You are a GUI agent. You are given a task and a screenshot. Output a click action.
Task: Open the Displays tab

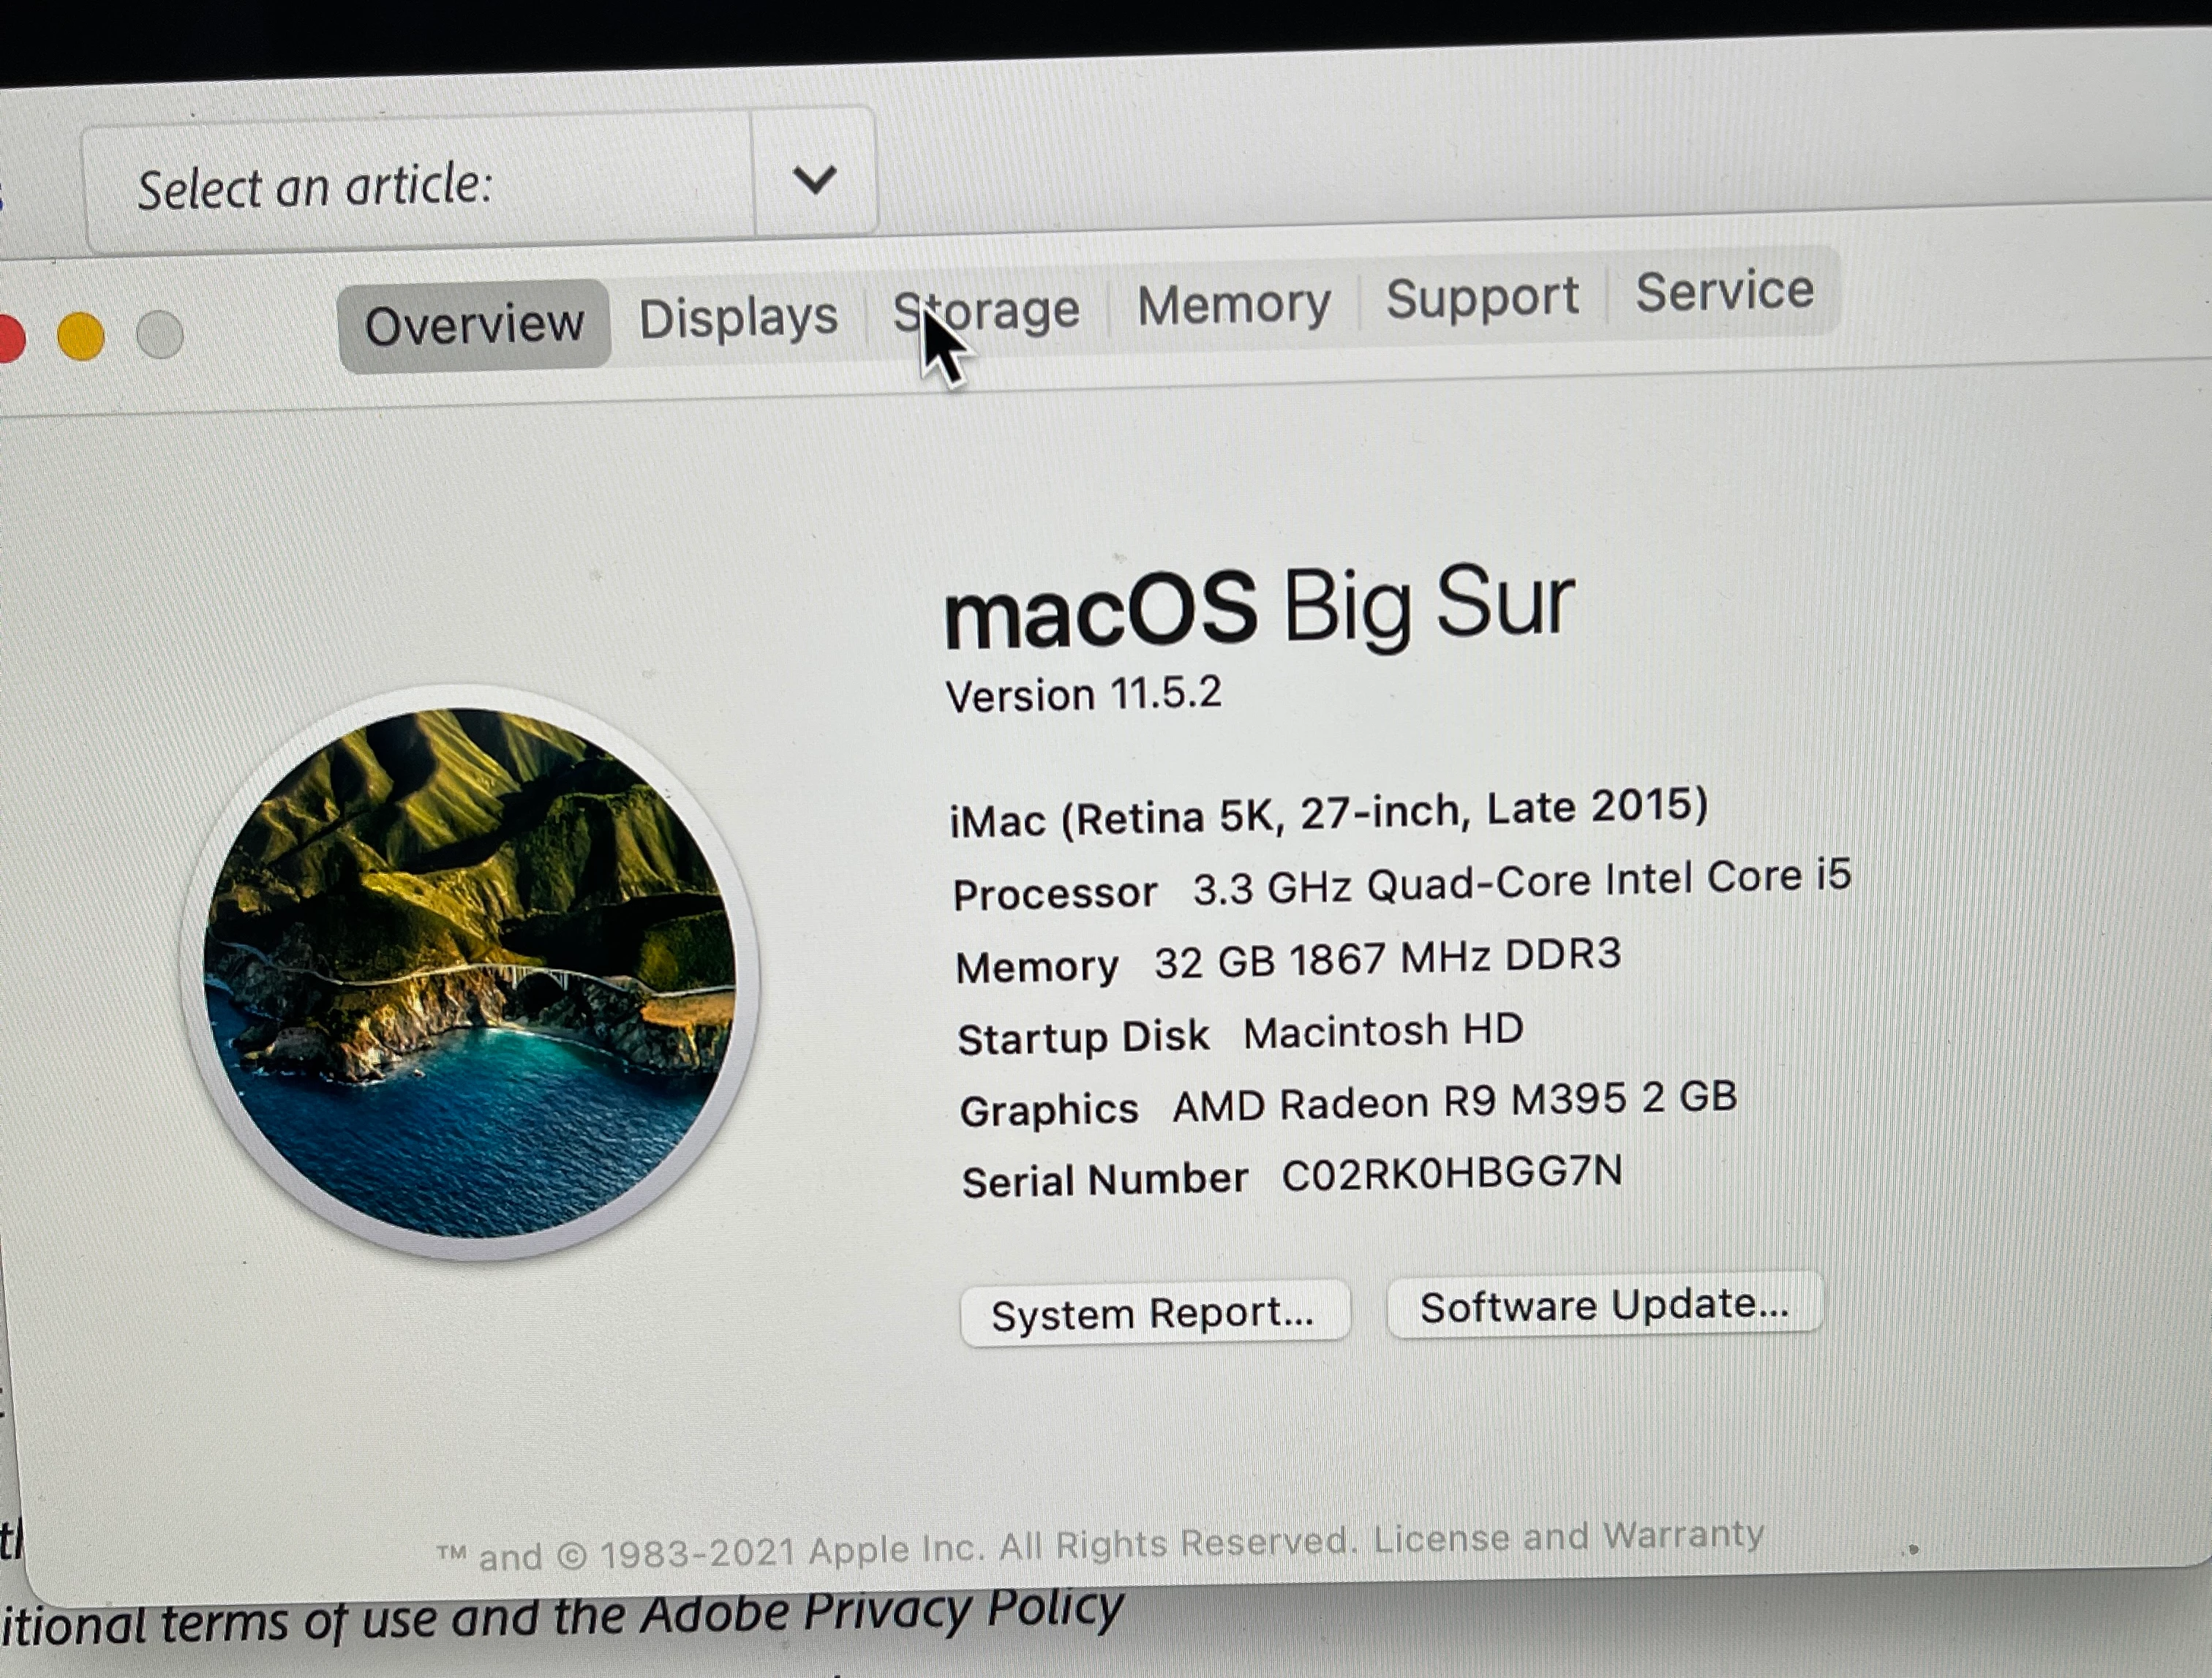click(x=738, y=318)
